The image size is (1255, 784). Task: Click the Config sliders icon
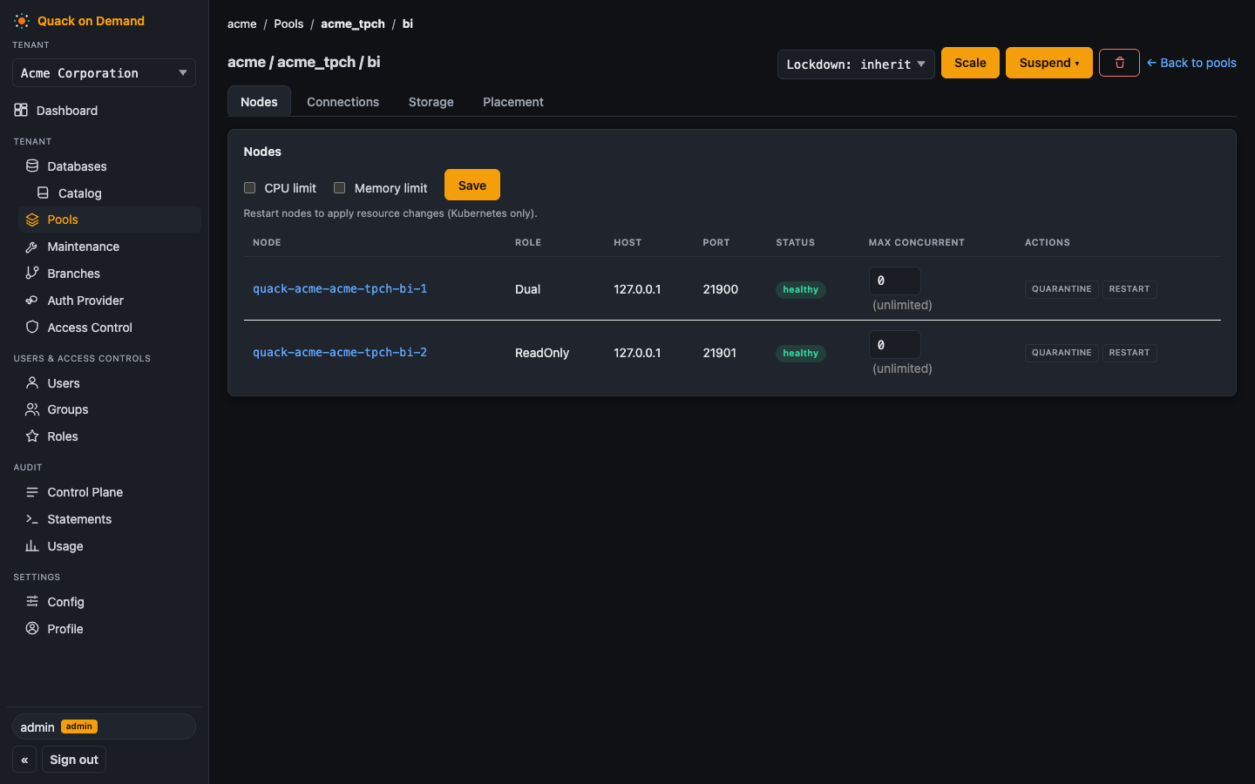pos(32,601)
